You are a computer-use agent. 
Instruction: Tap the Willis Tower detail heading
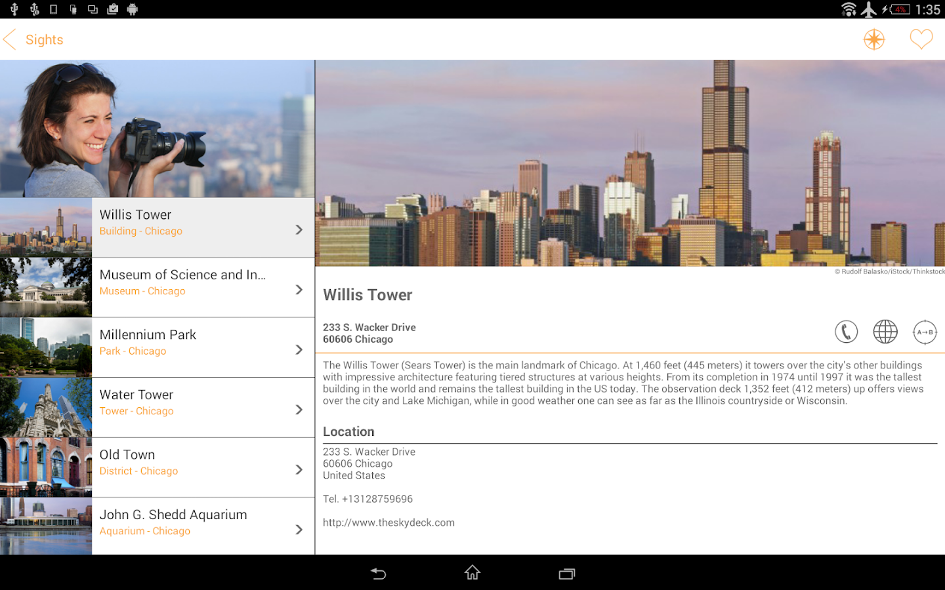tap(367, 295)
